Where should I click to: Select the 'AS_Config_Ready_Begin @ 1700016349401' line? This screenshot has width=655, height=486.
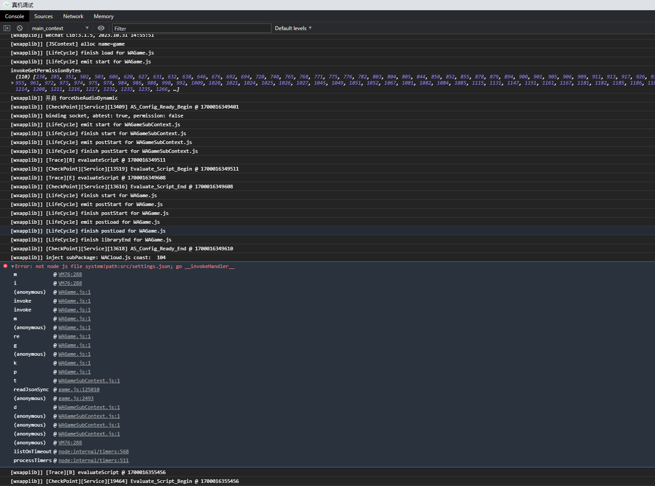pos(125,107)
